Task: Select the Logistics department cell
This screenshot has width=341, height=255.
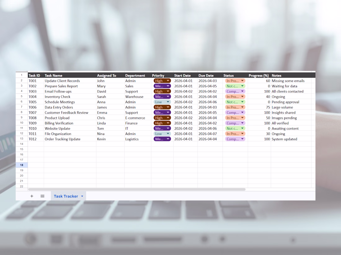Action: [138, 139]
